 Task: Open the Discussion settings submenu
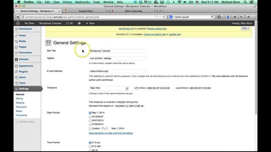coord(21,107)
